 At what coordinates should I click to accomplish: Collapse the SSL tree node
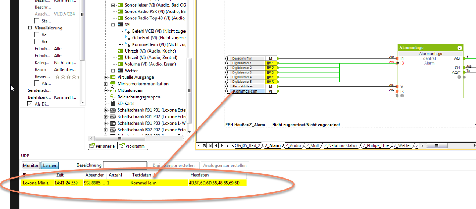pyautogui.click(x=113, y=25)
